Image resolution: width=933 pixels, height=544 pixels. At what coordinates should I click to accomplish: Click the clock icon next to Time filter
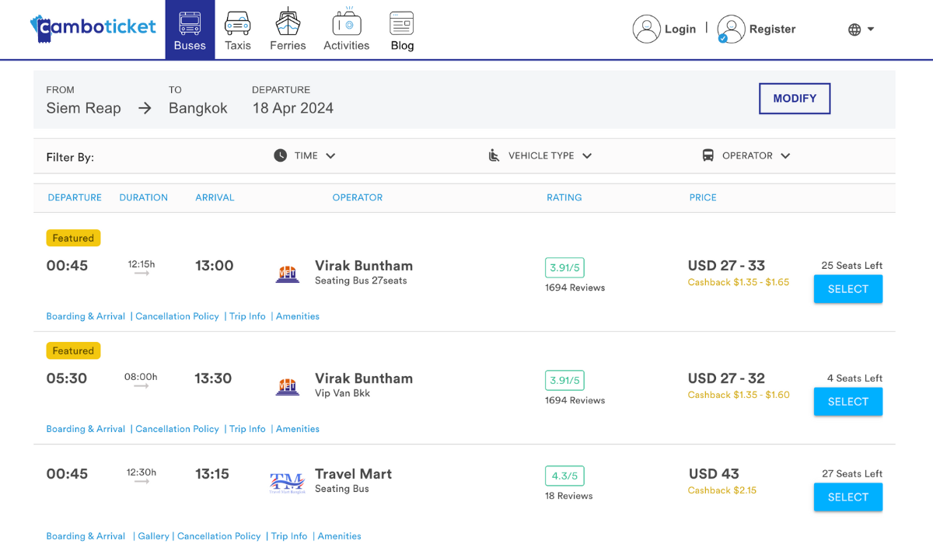(279, 155)
